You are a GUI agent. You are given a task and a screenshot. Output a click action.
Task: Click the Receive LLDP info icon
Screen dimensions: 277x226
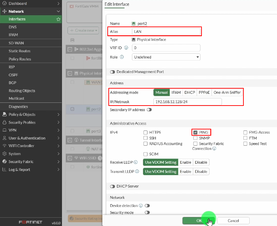click(136, 162)
